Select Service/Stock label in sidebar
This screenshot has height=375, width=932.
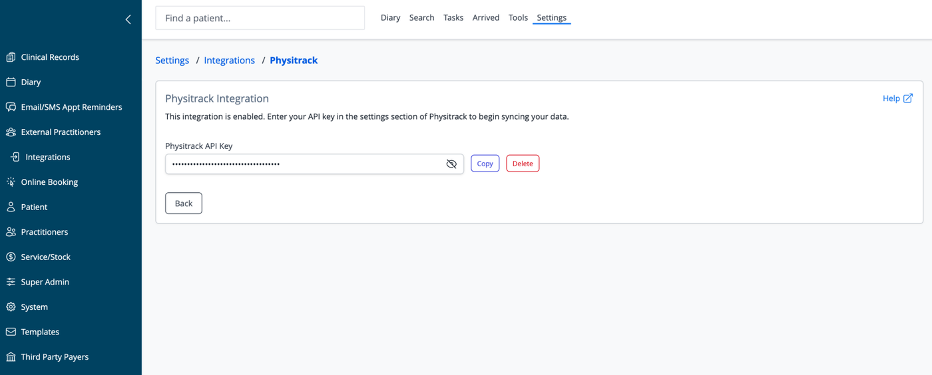pyautogui.click(x=45, y=257)
